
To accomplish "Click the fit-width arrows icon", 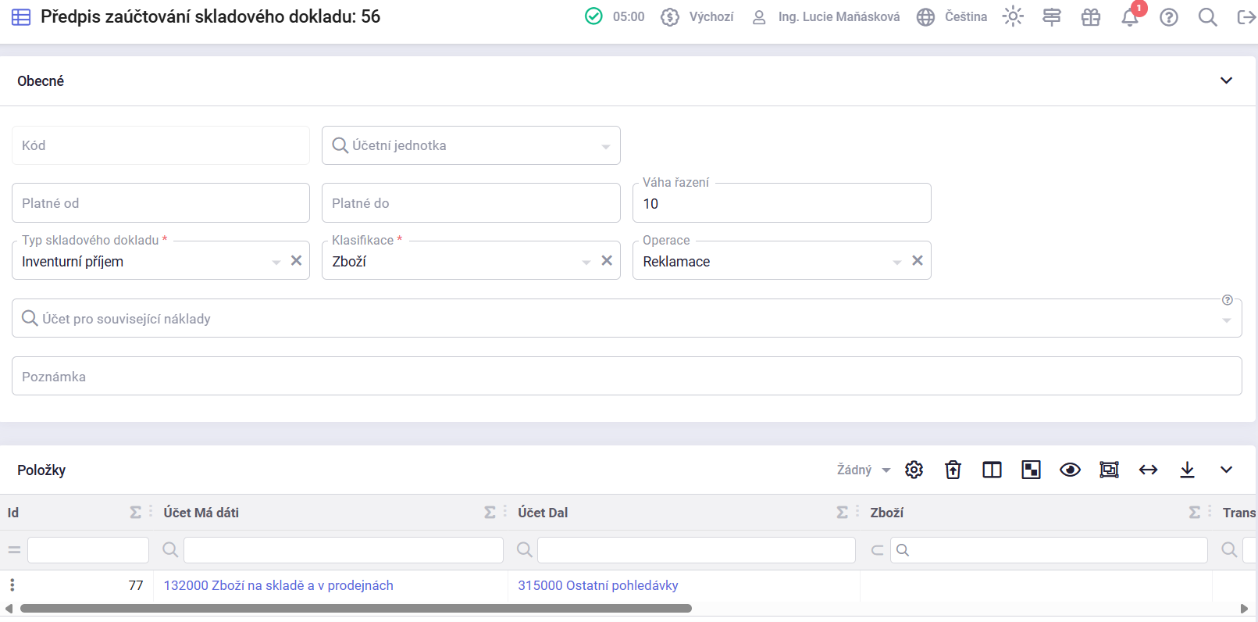I will click(1148, 470).
